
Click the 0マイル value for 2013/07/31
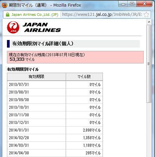coord(95,85)
